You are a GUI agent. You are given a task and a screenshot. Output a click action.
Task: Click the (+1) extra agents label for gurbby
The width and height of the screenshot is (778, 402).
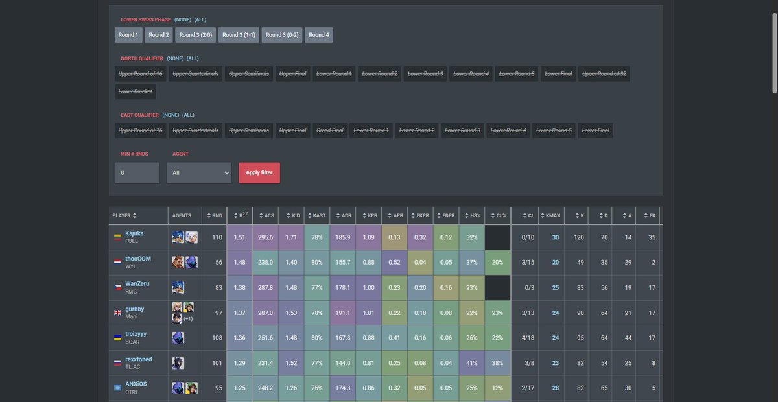[x=188, y=318]
